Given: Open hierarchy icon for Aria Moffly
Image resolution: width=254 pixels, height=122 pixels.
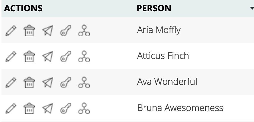Looking at the screenshot, I should (x=84, y=30).
